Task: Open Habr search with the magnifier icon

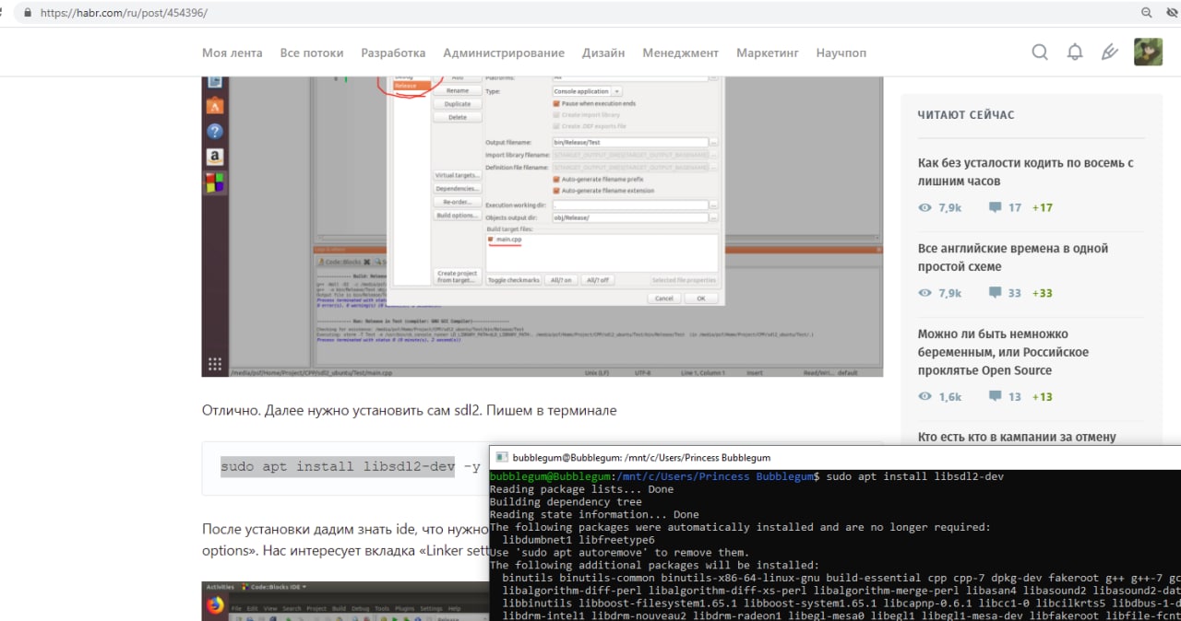Action: 1040,53
